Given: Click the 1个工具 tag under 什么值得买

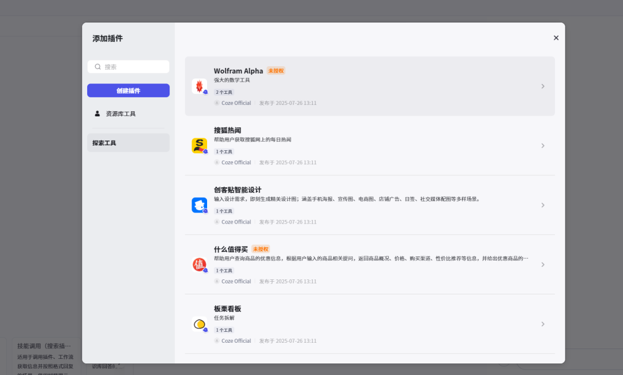Looking at the screenshot, I should [224, 271].
